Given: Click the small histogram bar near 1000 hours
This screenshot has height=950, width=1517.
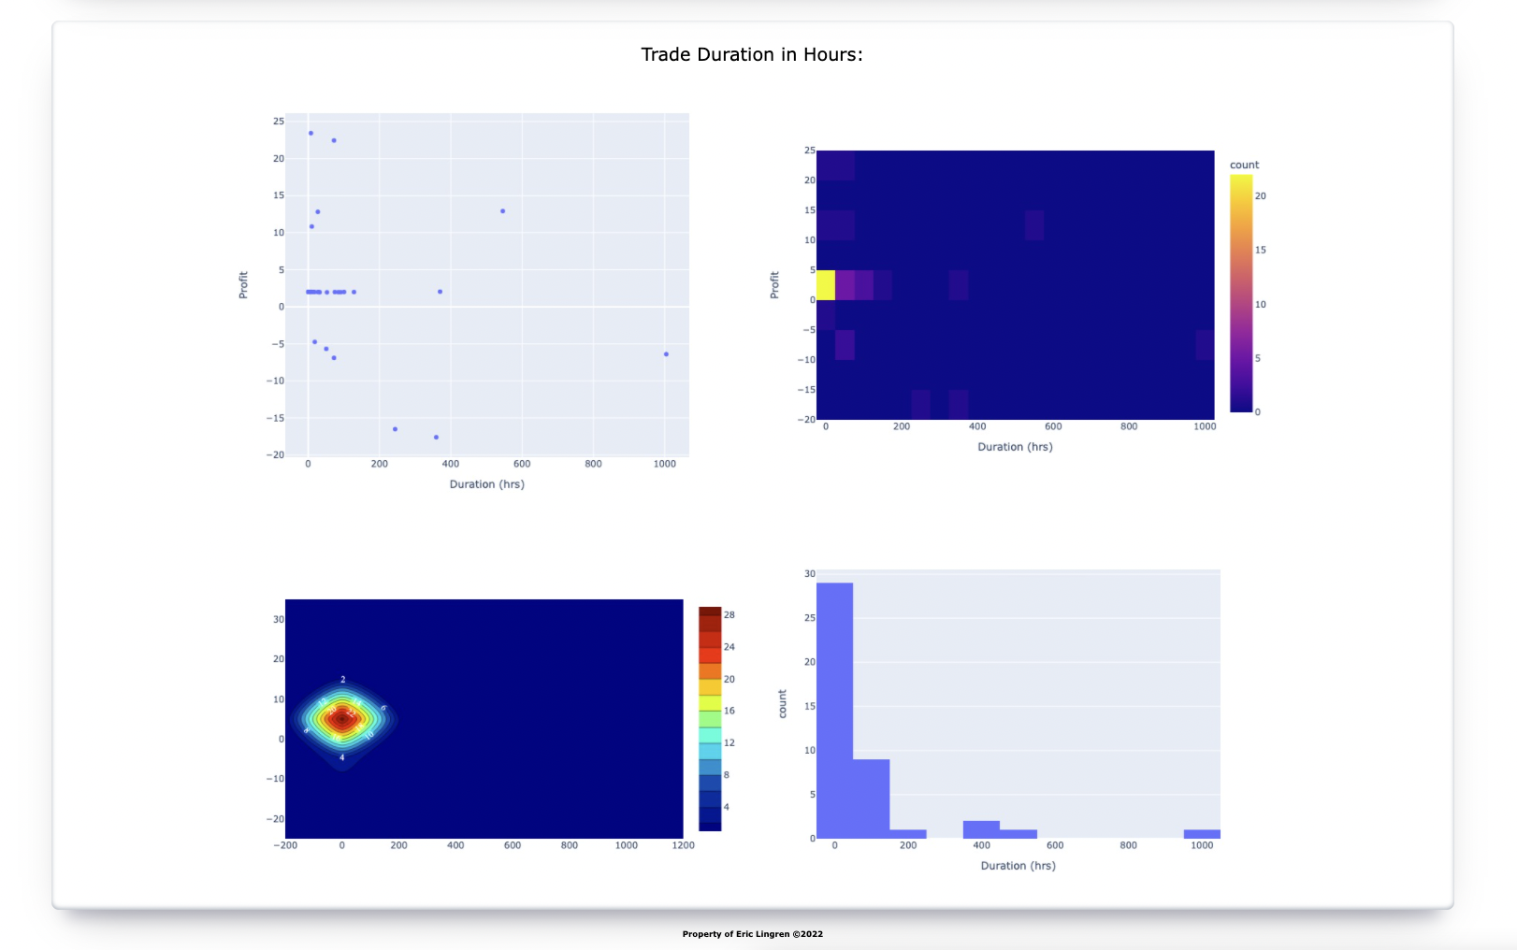Looking at the screenshot, I should [x=1202, y=834].
